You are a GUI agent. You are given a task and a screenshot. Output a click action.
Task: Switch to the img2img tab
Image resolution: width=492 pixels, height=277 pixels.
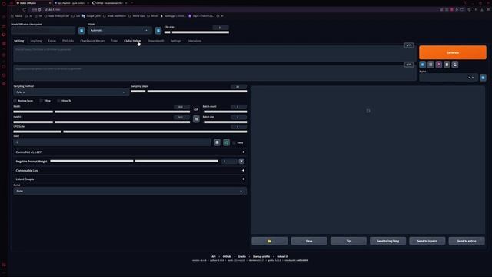(x=36, y=41)
